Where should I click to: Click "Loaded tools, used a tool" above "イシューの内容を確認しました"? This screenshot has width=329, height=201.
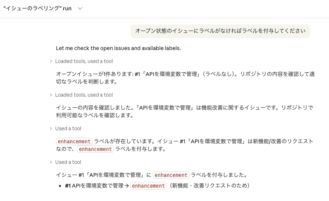tap(84, 95)
